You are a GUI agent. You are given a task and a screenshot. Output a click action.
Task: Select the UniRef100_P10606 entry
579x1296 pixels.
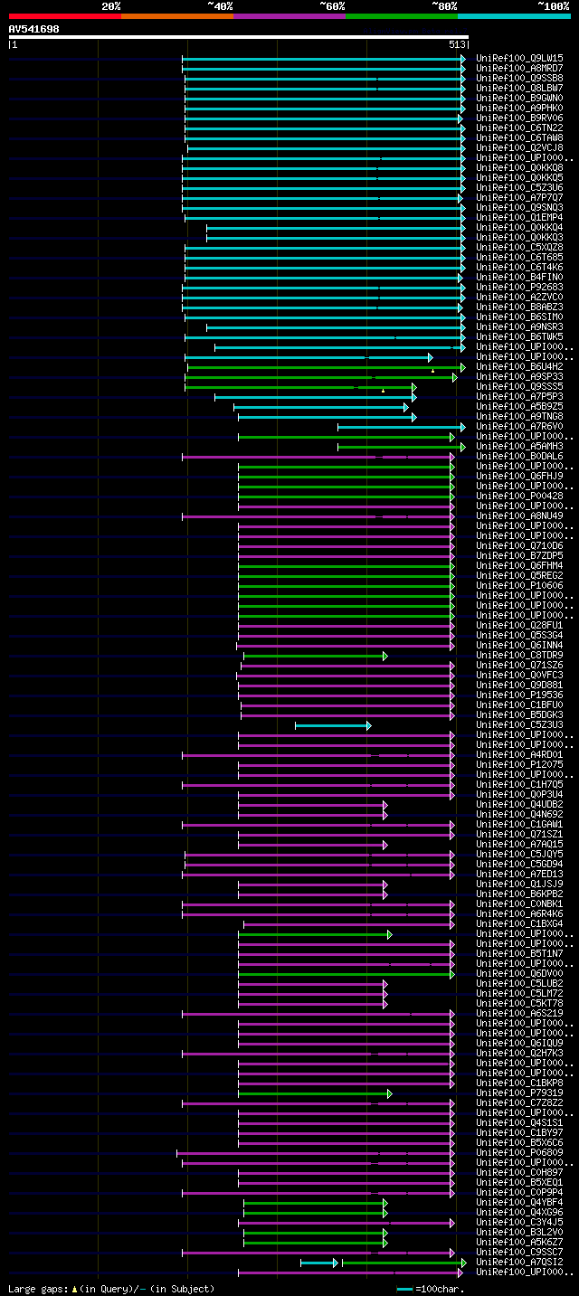coord(519,585)
